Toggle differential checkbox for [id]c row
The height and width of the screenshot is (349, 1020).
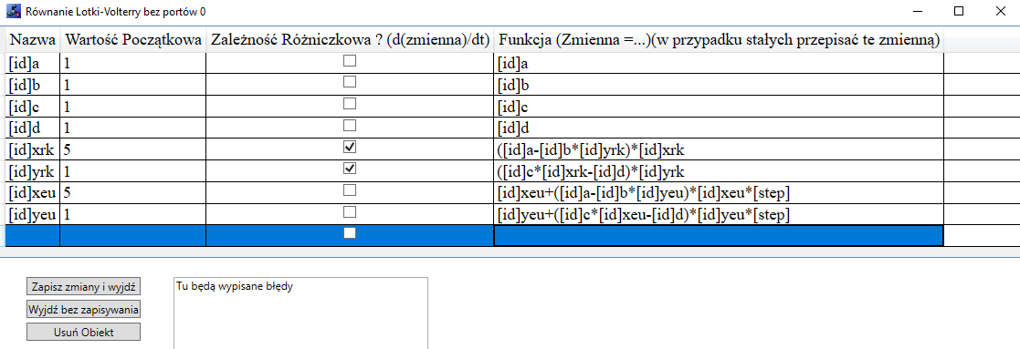coord(350,104)
